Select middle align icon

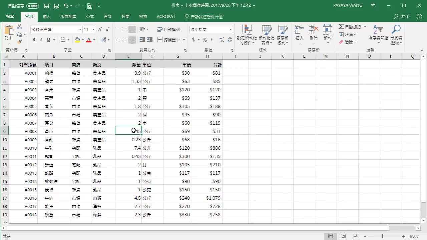(125, 30)
